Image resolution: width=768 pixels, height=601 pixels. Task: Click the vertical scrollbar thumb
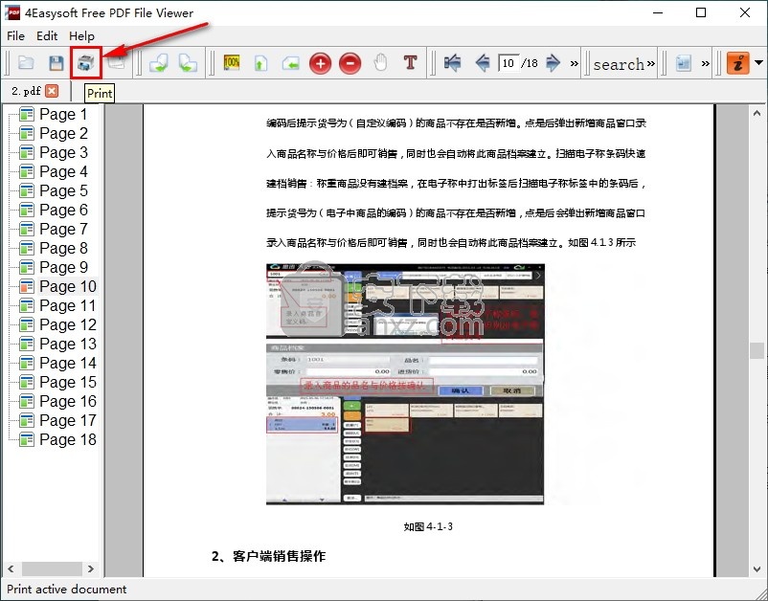point(757,350)
